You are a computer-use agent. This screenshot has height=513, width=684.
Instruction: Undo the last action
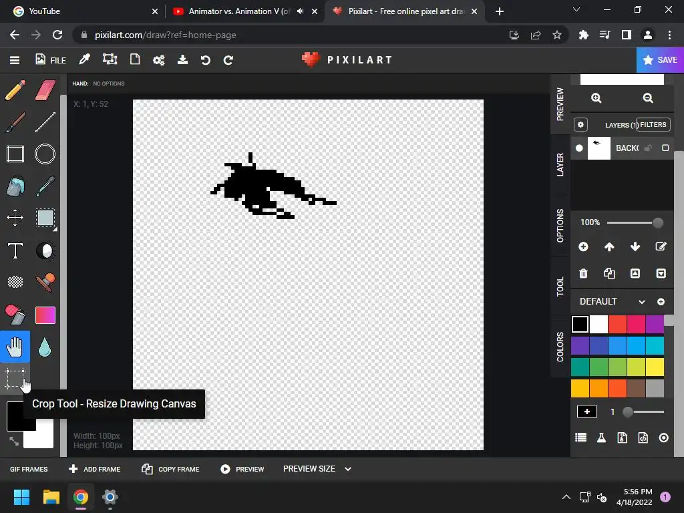[206, 60]
